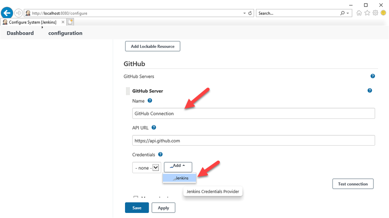
Task: Open a new browser tab
Action: 70,22
